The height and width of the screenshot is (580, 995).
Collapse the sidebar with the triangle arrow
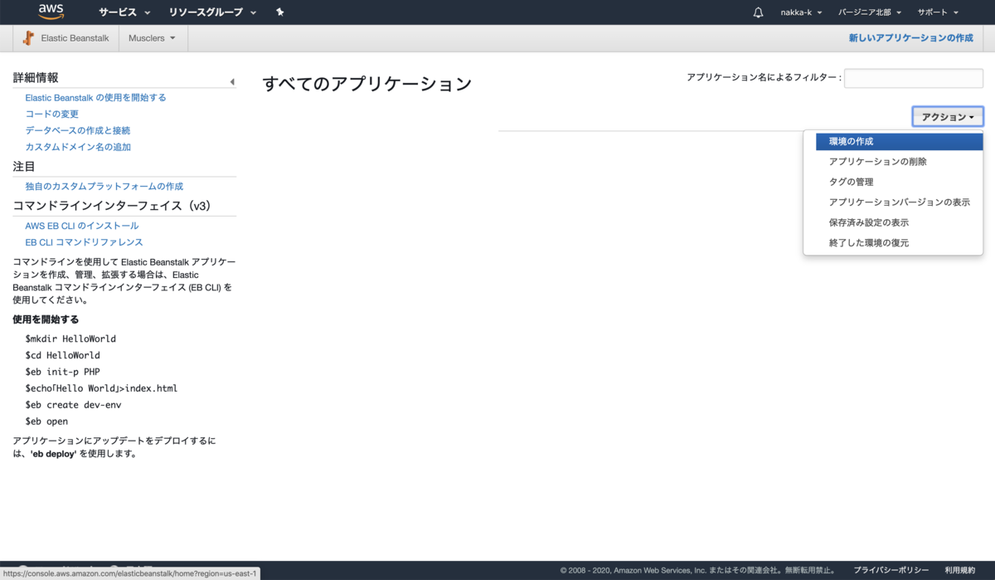coord(232,81)
